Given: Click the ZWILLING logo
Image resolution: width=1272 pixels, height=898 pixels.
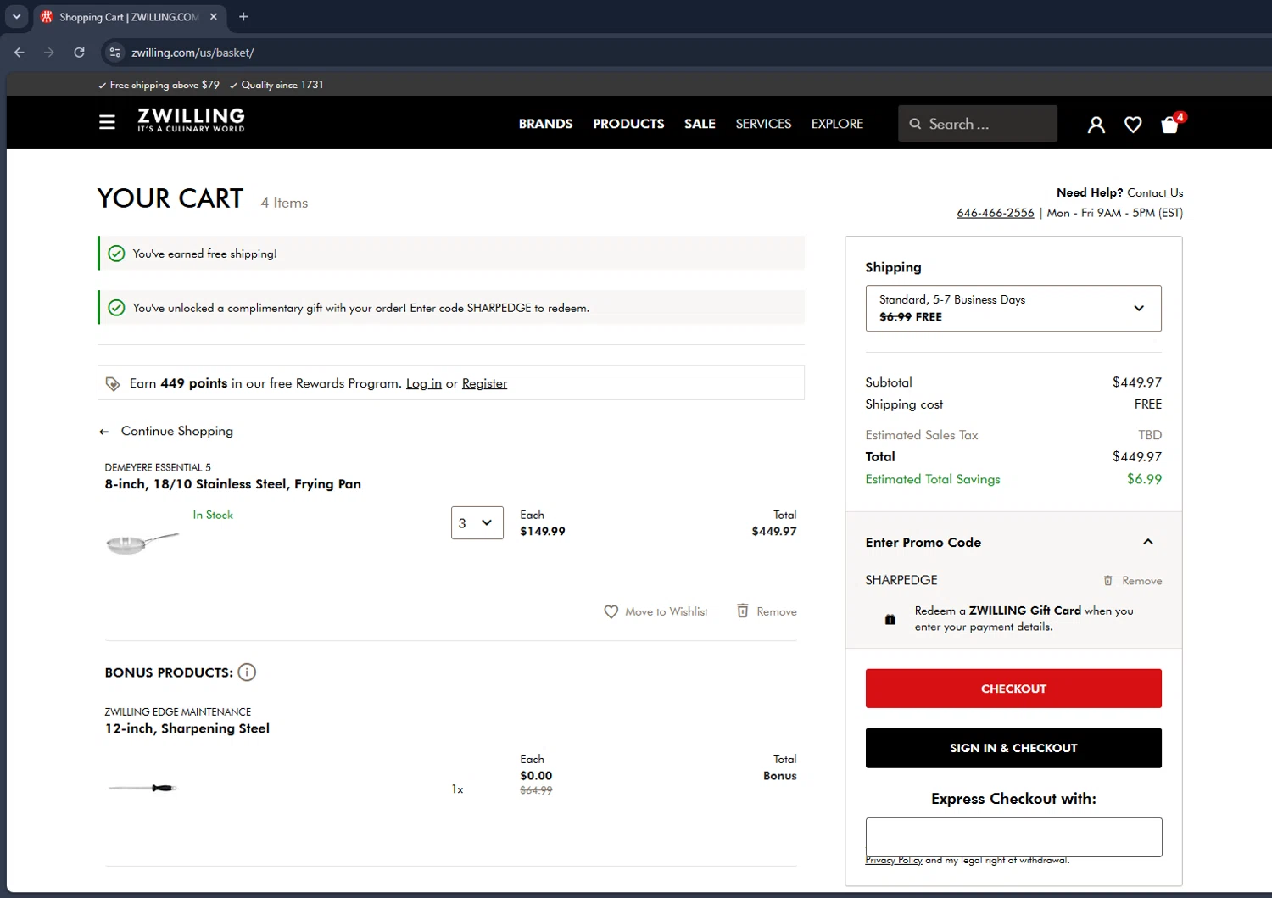Looking at the screenshot, I should coord(191,120).
